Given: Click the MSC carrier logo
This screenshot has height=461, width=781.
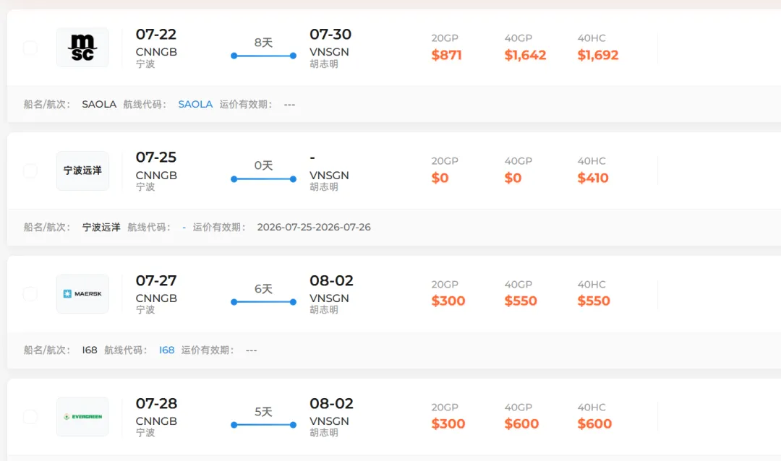Looking at the screenshot, I should click(x=82, y=47).
